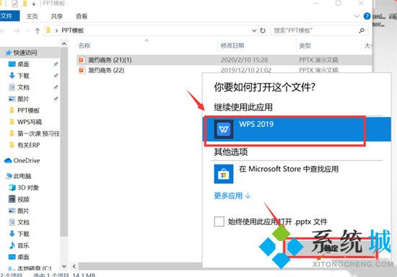Click the pin icon beside 下载

coord(56,76)
